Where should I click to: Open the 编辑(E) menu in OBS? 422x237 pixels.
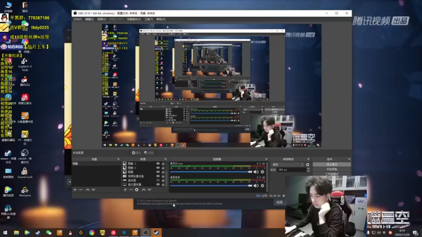[89, 19]
